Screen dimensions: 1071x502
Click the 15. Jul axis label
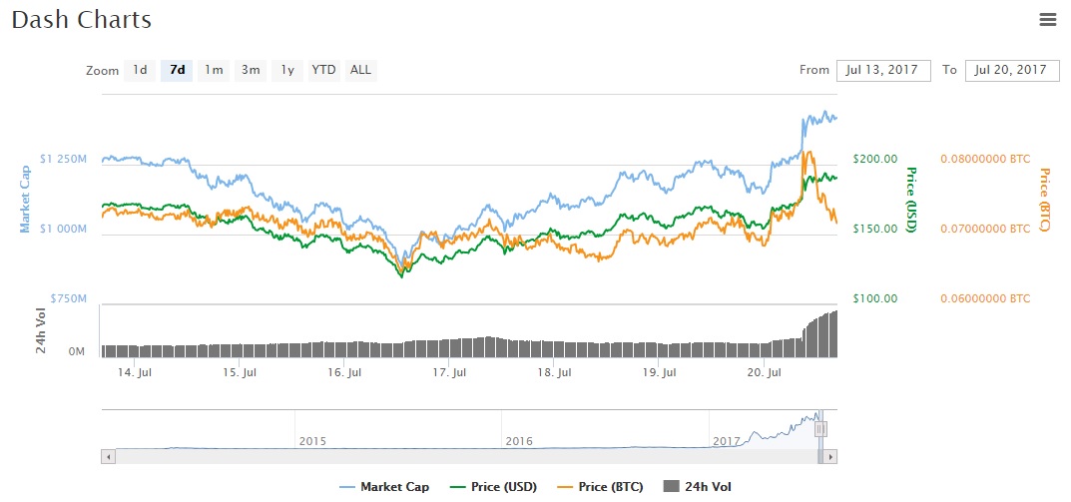pos(240,373)
